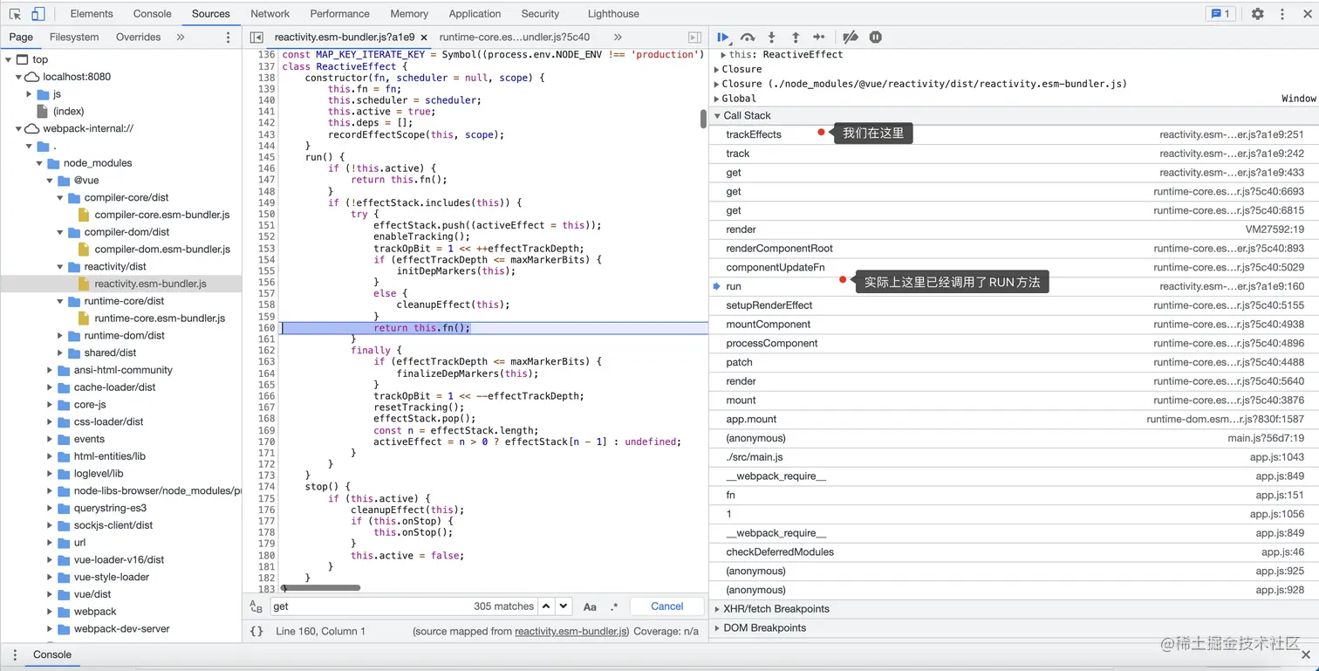This screenshot has width=1319, height=671.
Task: Step over next function call
Action: 748,38
